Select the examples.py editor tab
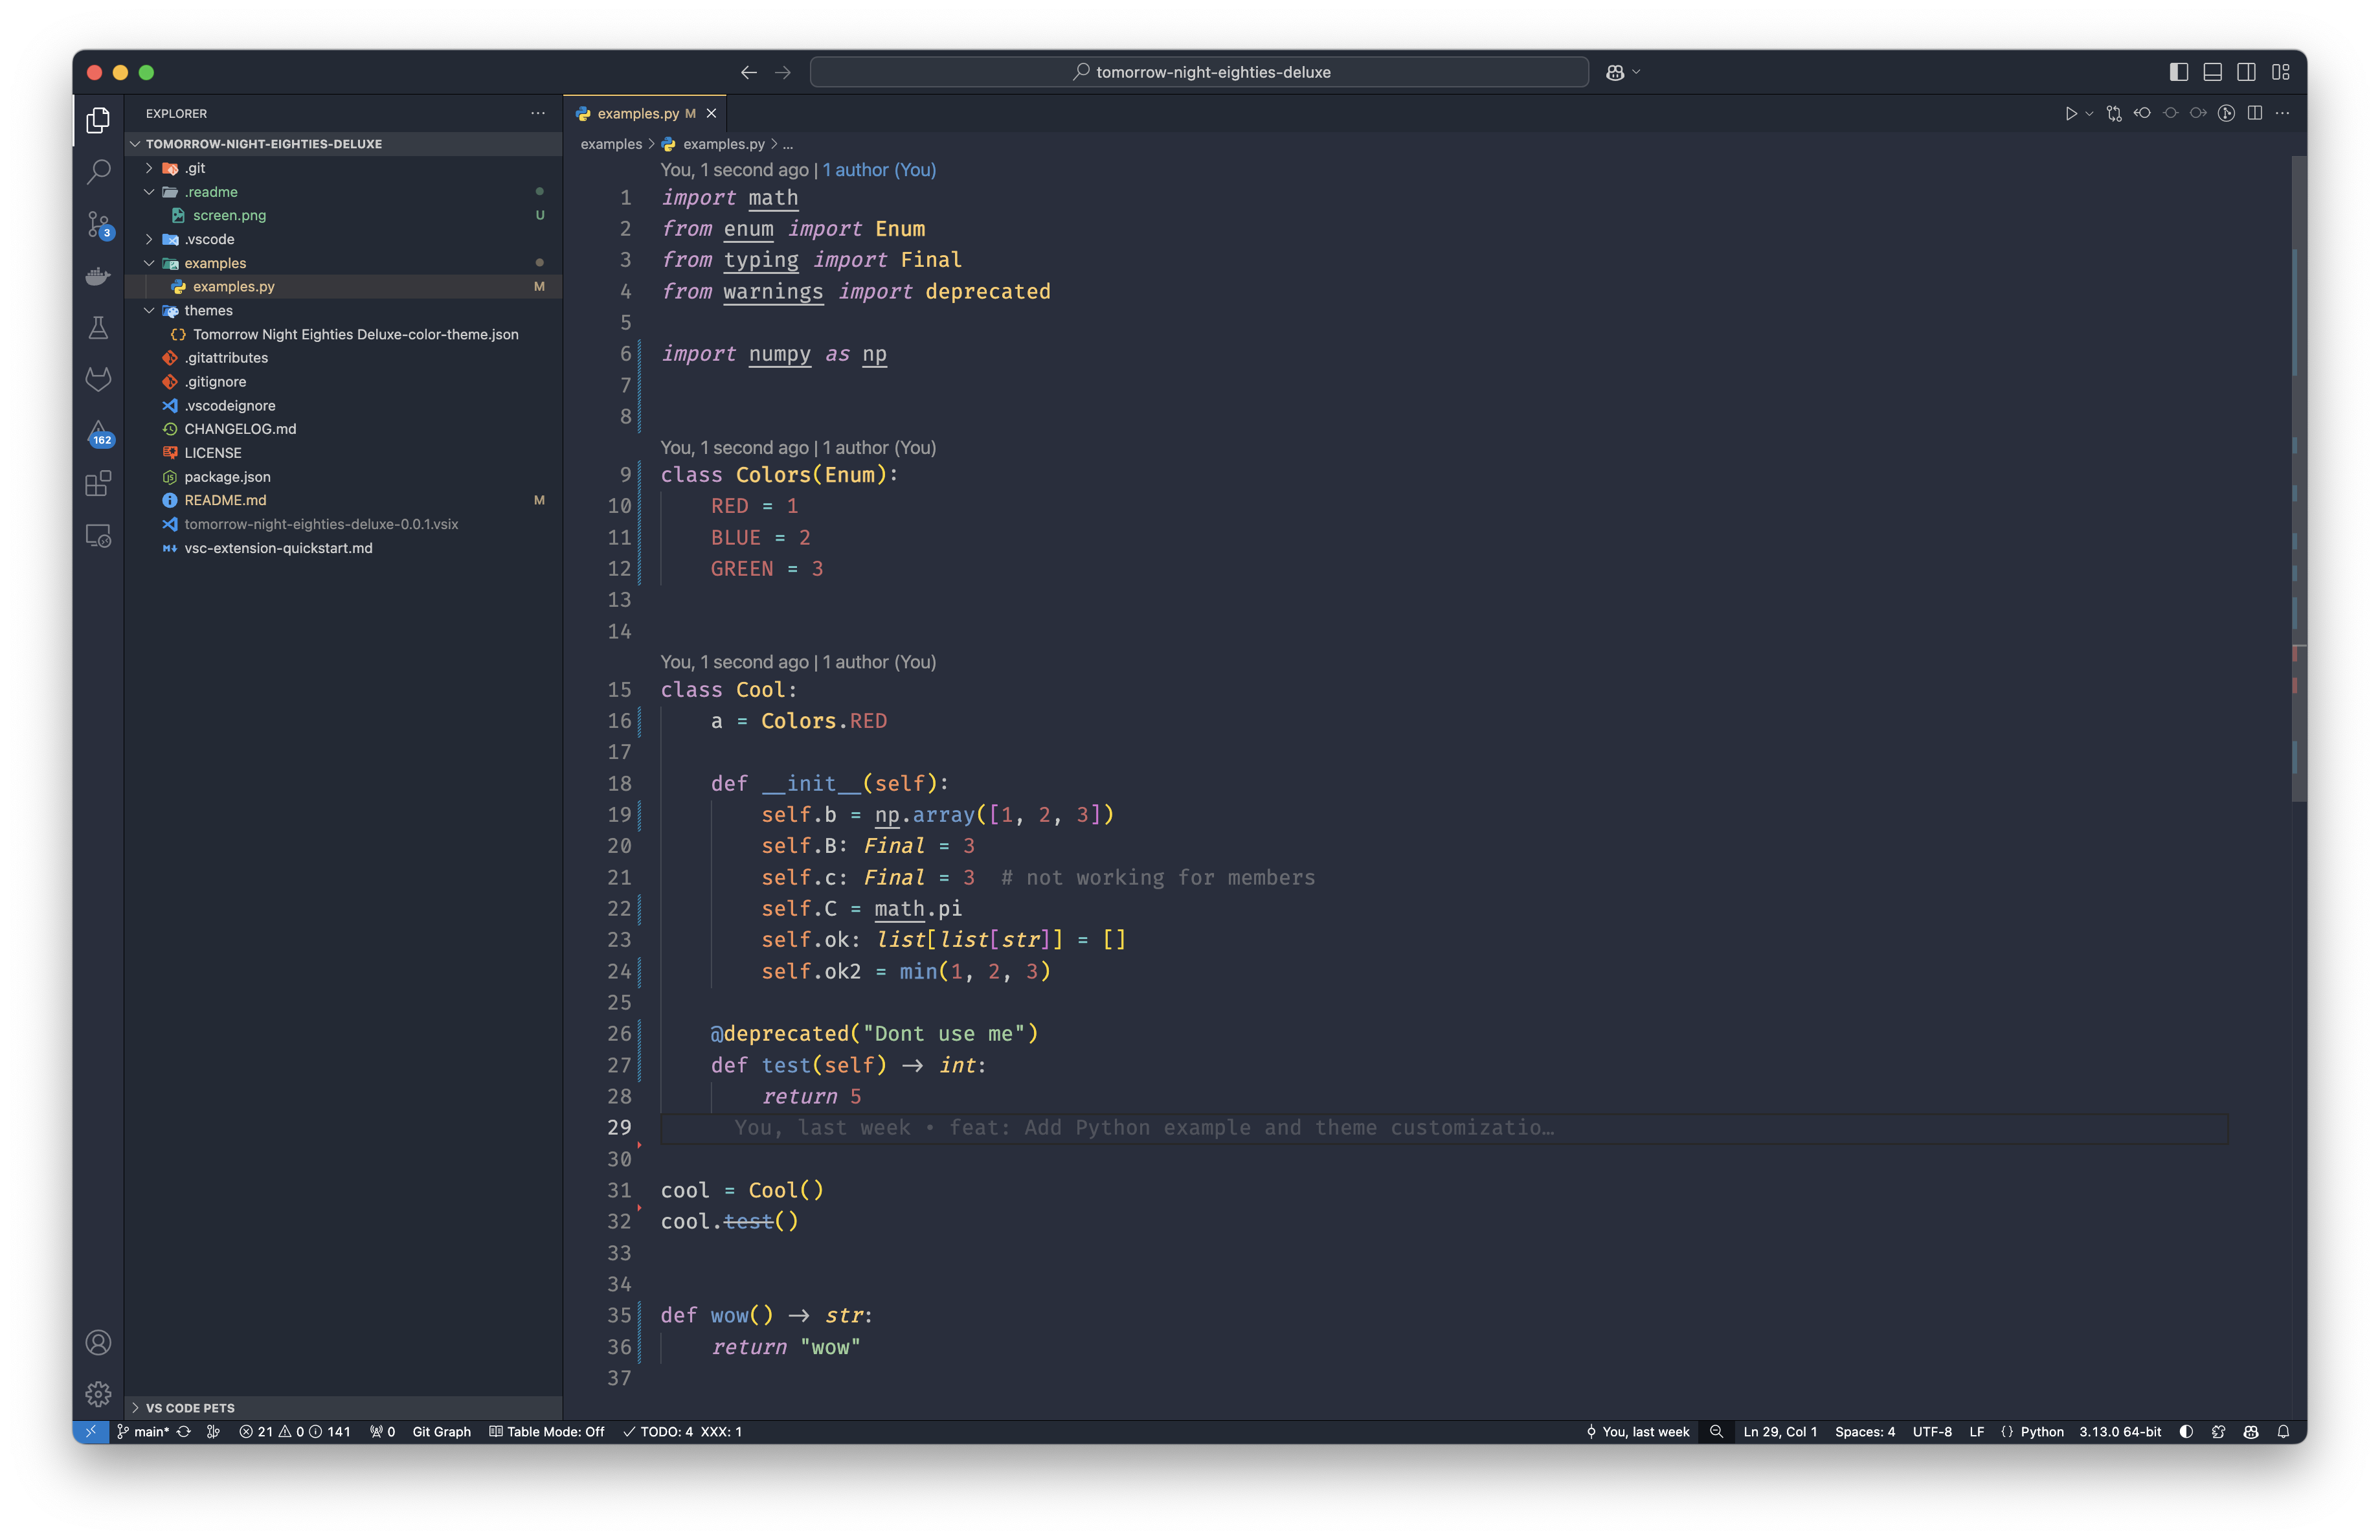Image resolution: width=2380 pixels, height=1540 pixels. (636, 114)
